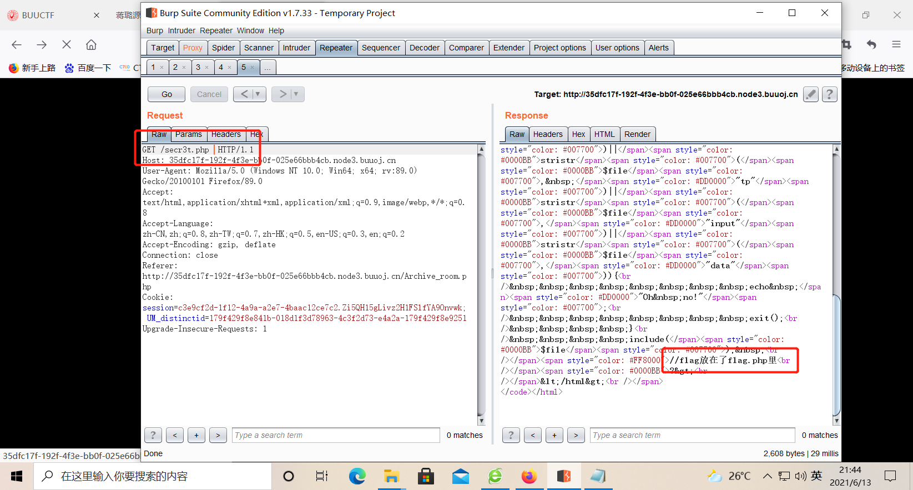Viewport: 913px width, 490px height.
Task: Open Task View on the taskbar
Action: coord(322,476)
